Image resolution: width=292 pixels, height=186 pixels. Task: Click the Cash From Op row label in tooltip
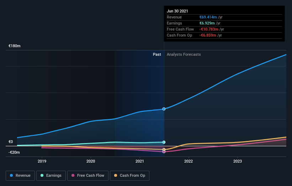pos(179,35)
